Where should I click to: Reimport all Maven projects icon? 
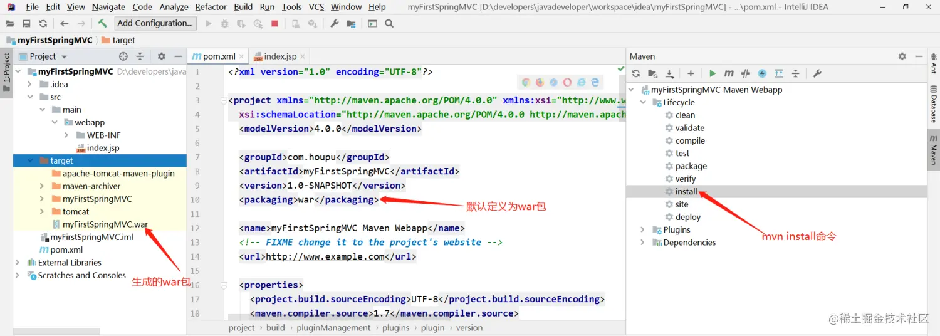click(x=635, y=73)
